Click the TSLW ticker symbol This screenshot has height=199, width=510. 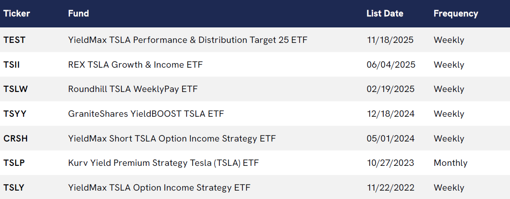point(16,89)
